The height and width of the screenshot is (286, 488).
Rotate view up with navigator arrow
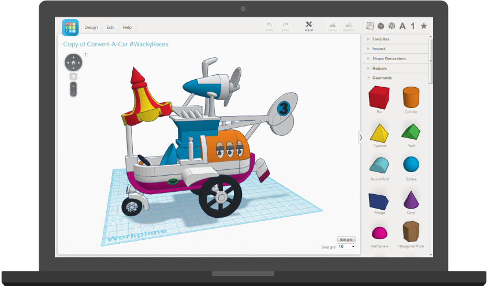pos(73,57)
